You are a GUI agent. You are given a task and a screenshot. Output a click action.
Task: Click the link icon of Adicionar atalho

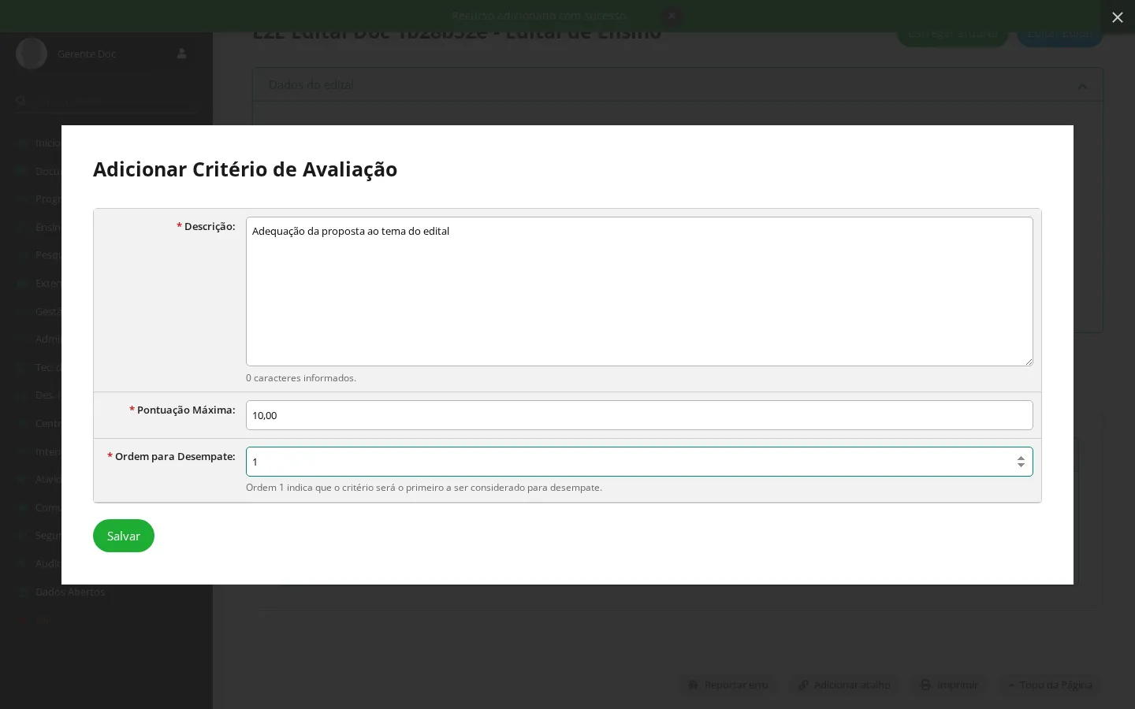803,685
